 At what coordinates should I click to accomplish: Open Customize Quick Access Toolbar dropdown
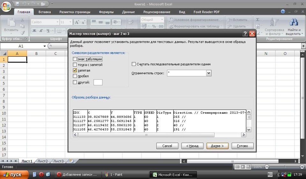coord(52,4)
